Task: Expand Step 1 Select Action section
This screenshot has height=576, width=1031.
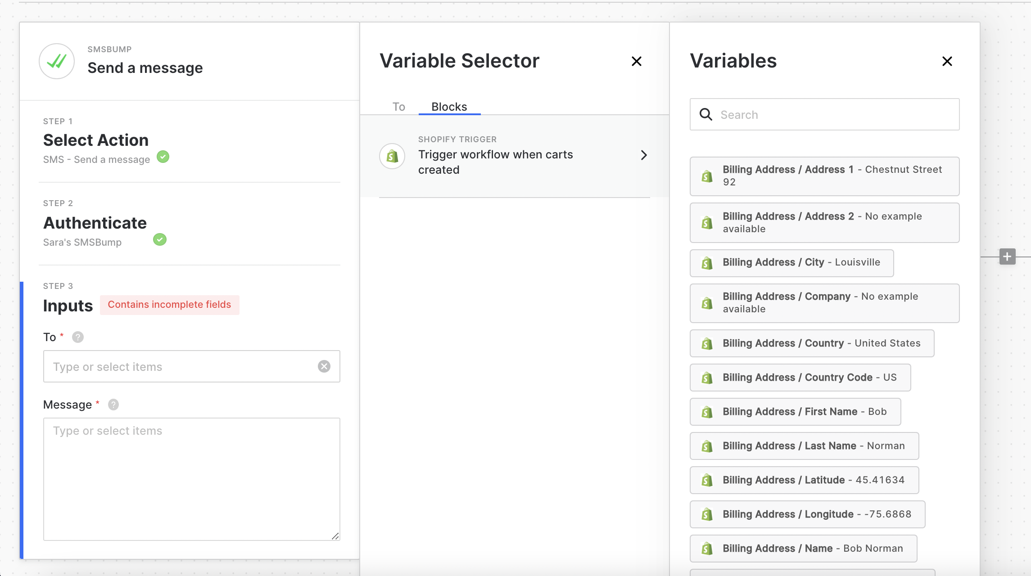Action: coord(96,140)
